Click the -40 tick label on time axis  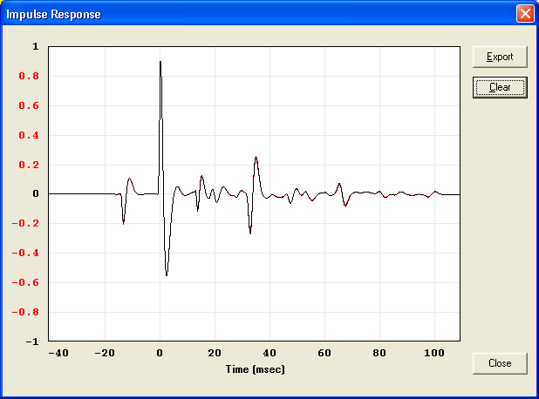58,353
